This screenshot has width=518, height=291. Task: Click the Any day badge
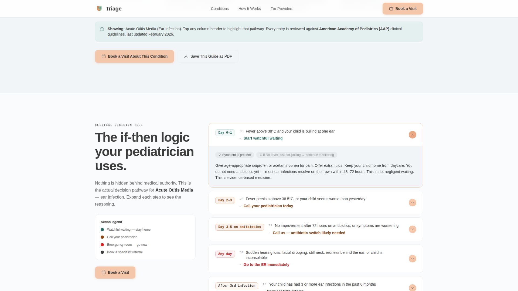coord(225,254)
